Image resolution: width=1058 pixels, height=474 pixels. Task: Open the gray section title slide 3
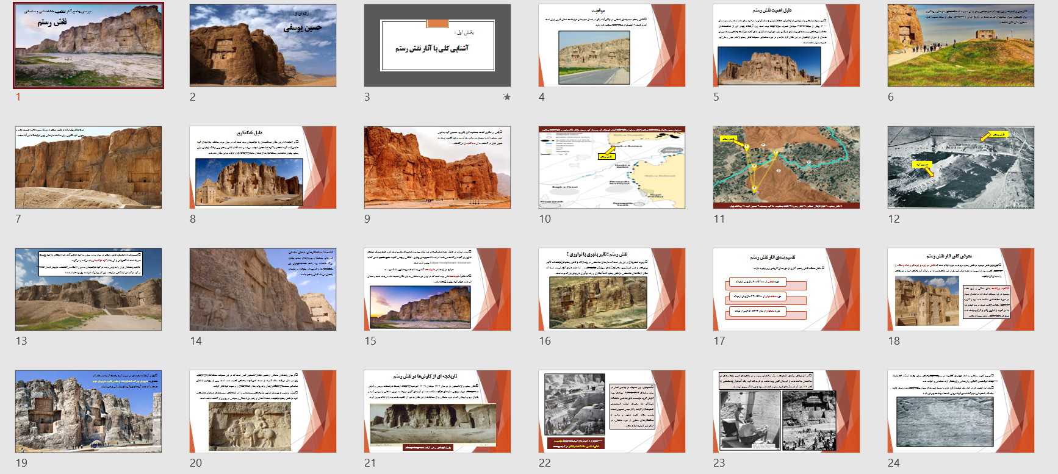pos(437,46)
